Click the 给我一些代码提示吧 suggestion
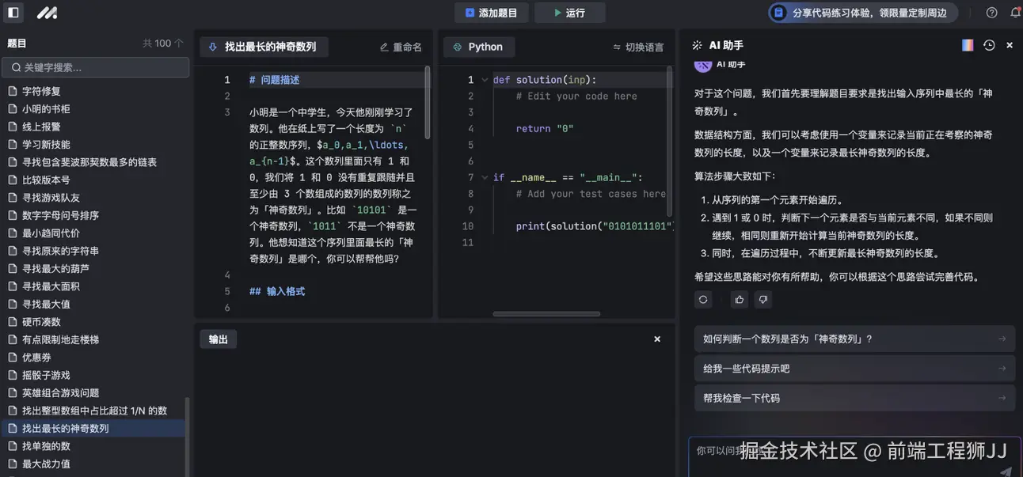This screenshot has width=1023, height=477. (x=853, y=367)
